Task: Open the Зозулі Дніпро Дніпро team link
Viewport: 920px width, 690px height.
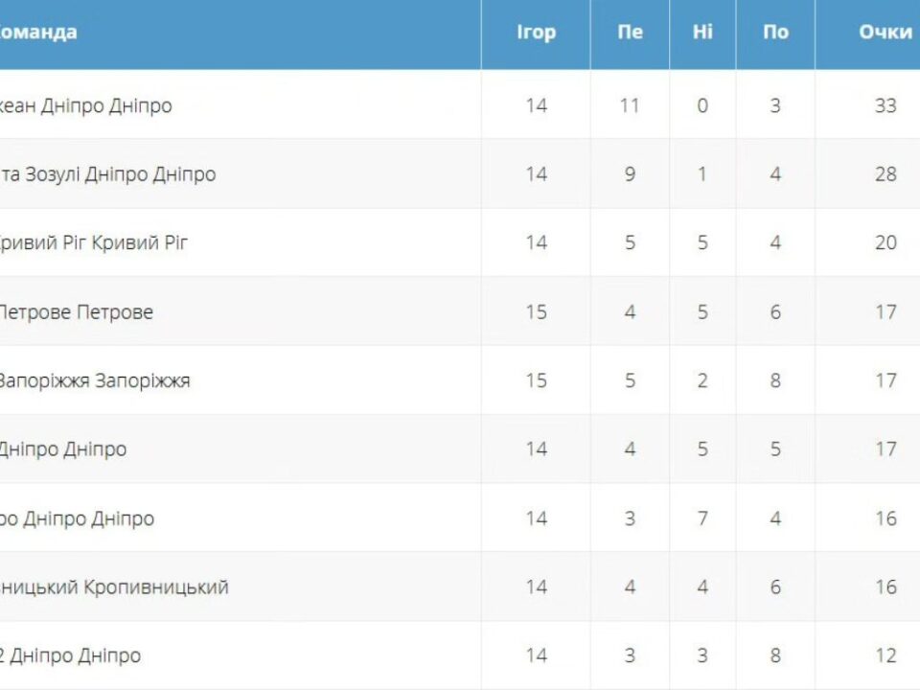Action: point(107,174)
